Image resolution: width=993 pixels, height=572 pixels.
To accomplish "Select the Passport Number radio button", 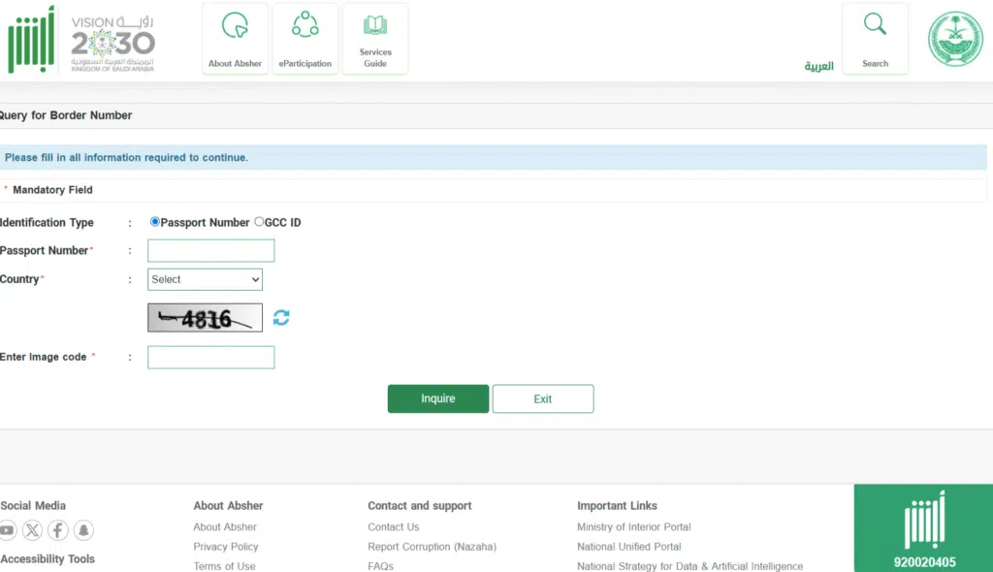I will [x=155, y=222].
